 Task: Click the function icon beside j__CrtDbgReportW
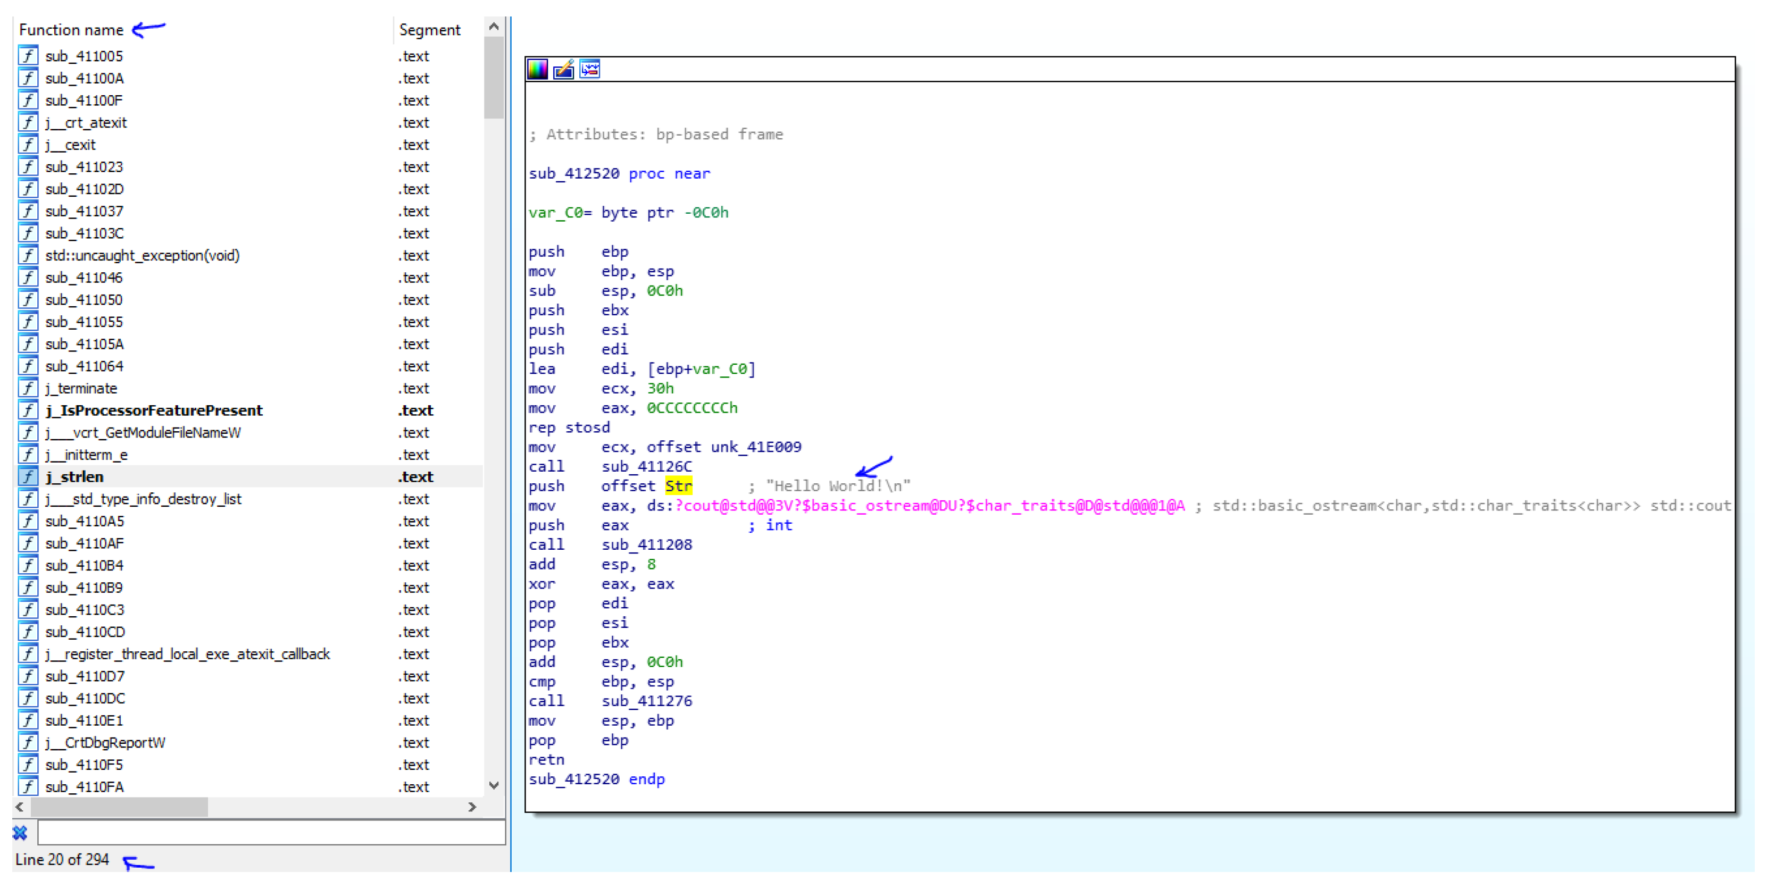tap(28, 742)
